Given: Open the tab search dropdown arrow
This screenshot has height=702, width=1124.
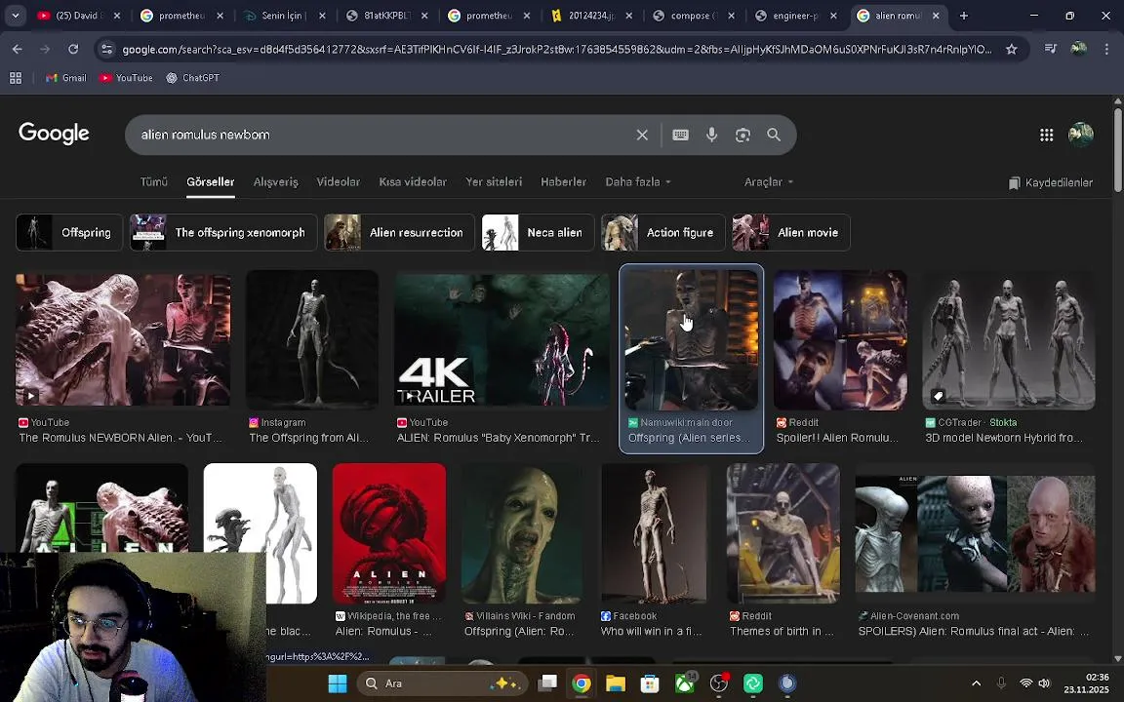Looking at the screenshot, I should click(x=15, y=15).
